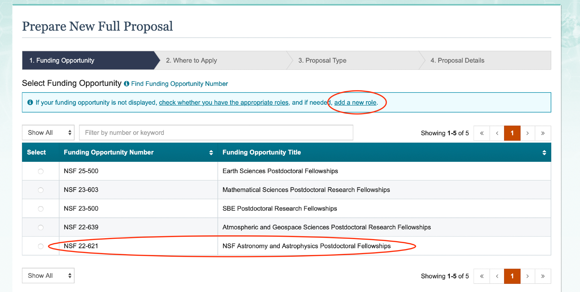
Task: Open the top Show All dropdown
Action: pyautogui.click(x=48, y=133)
